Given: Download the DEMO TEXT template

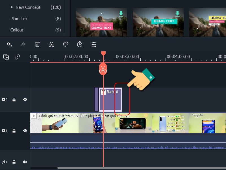Looking at the screenshot, I should 177,13.
